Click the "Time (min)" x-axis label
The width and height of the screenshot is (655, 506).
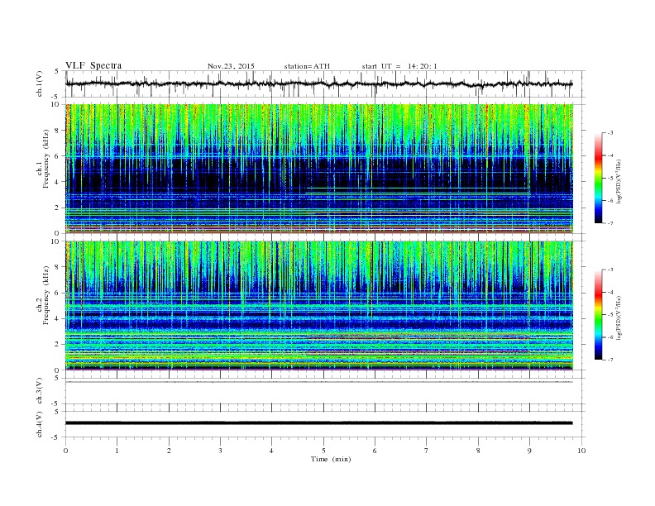pos(331,459)
